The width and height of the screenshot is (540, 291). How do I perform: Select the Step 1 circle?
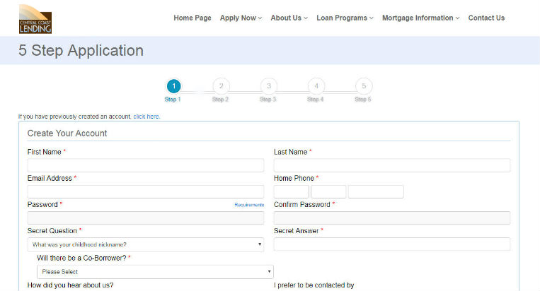tap(174, 86)
